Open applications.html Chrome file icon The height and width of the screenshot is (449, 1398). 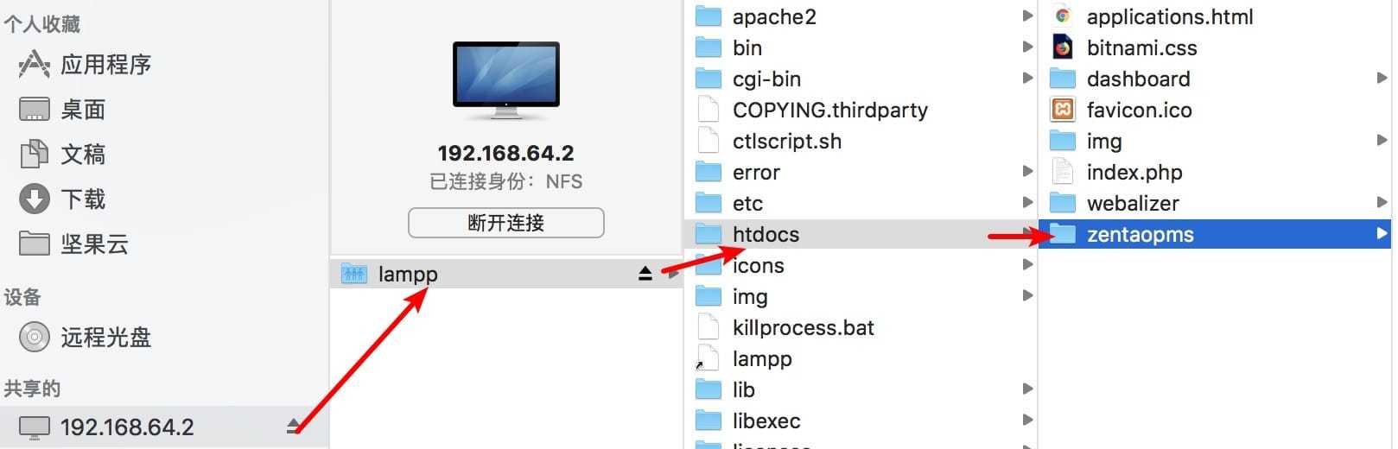[1063, 16]
